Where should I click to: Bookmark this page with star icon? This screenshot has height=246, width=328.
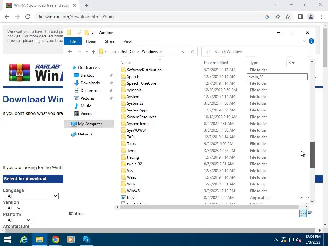click(x=288, y=17)
